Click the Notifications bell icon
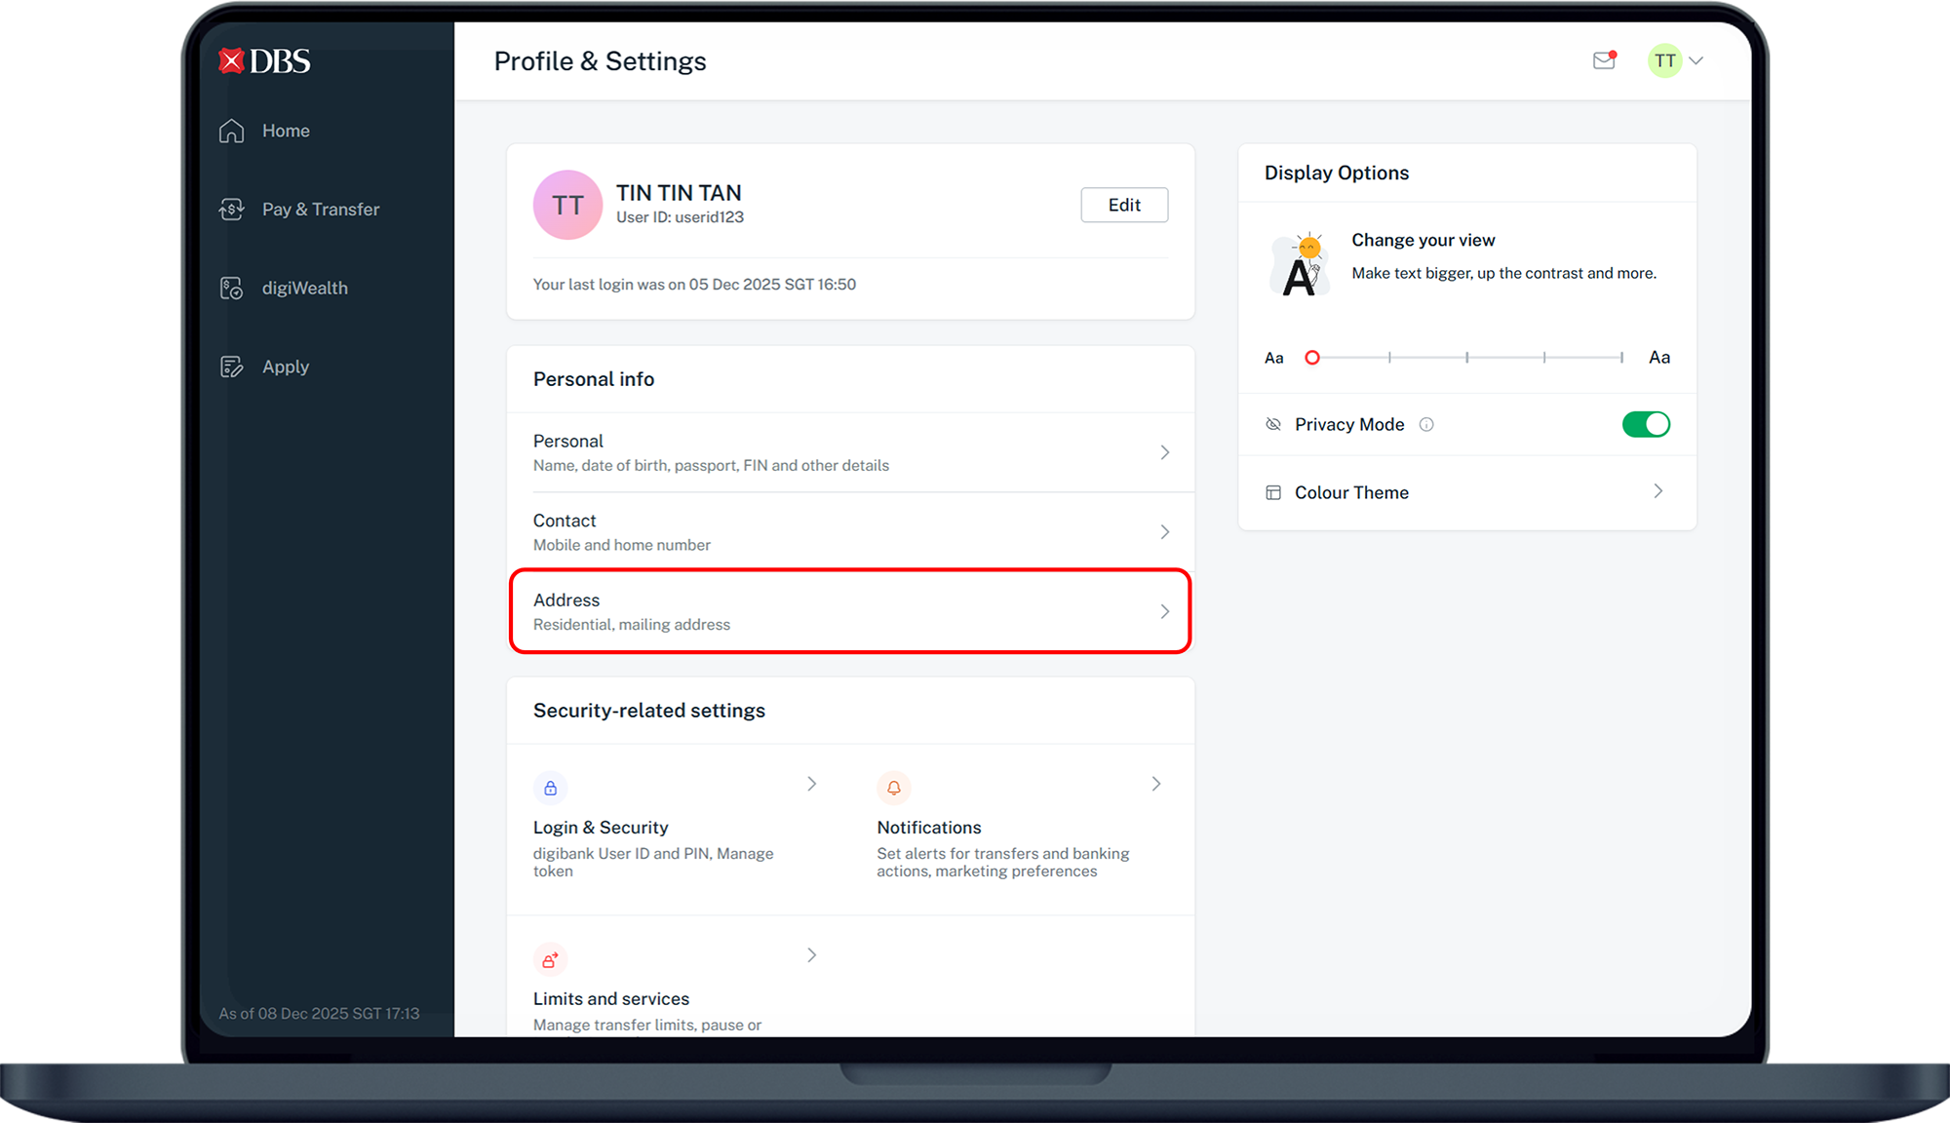Viewport: 1950px width, 1123px height. (893, 788)
